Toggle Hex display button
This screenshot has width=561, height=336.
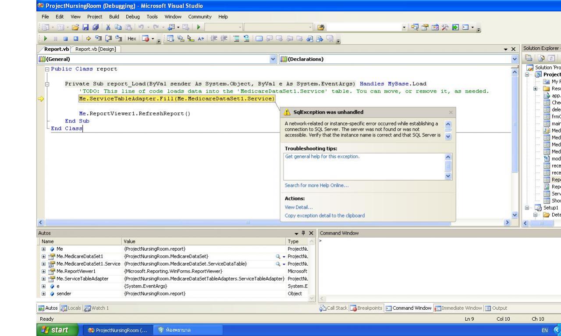(131, 38)
